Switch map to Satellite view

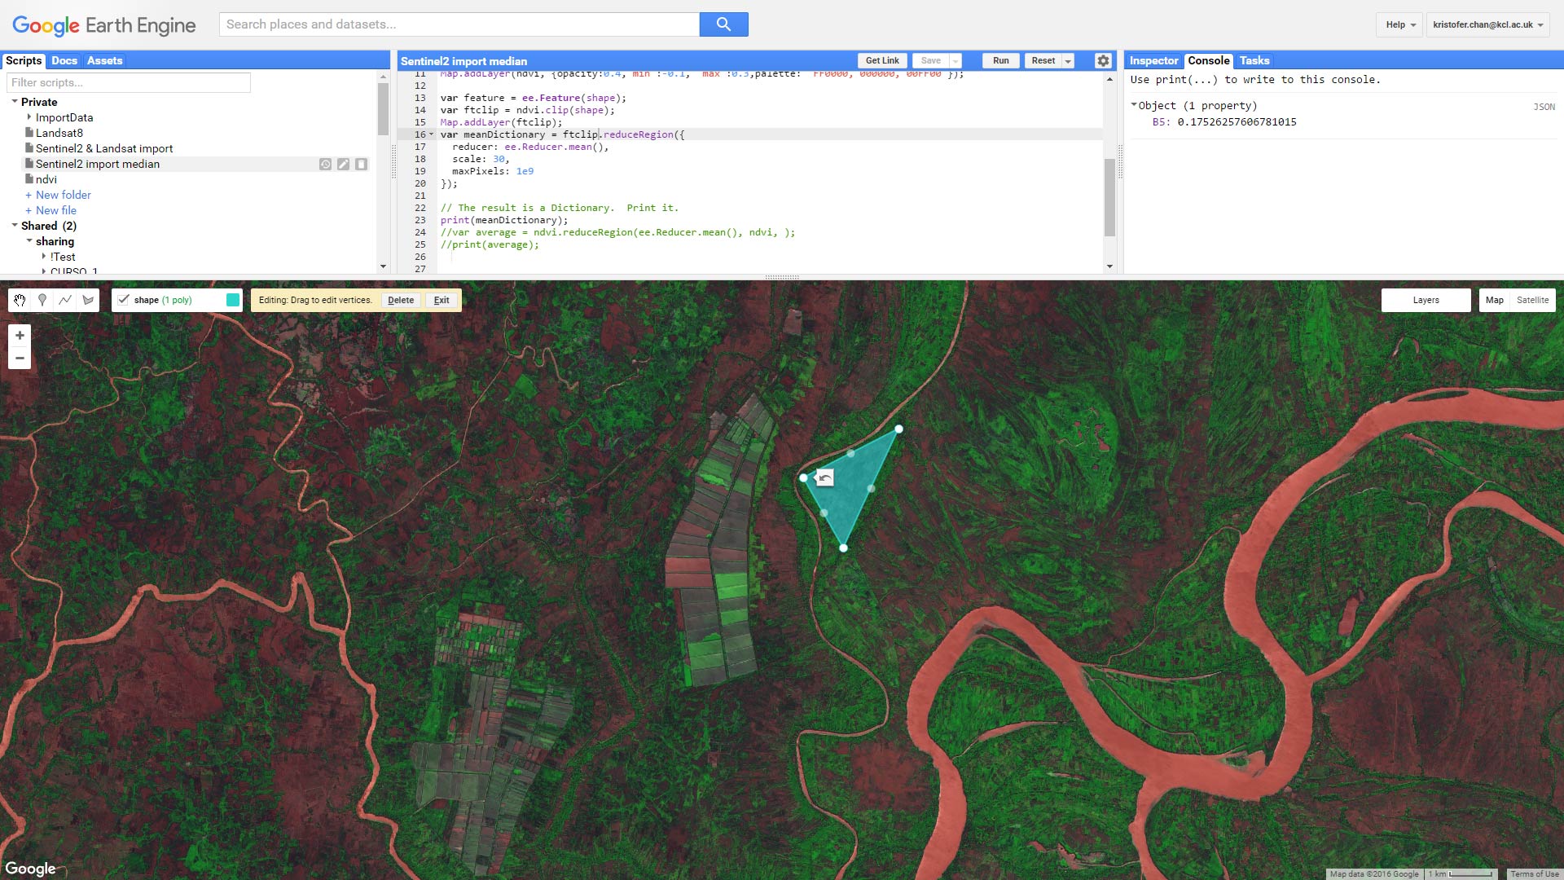tap(1532, 300)
